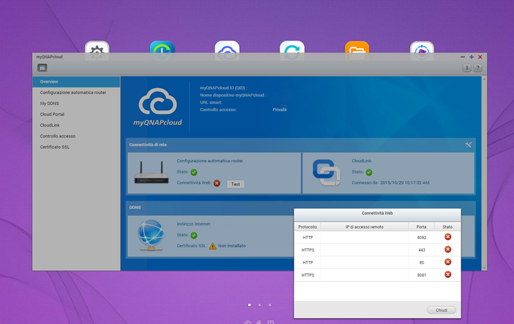Click the CloudLink logo icon
The image size is (514, 324).
pyautogui.click(x=326, y=173)
